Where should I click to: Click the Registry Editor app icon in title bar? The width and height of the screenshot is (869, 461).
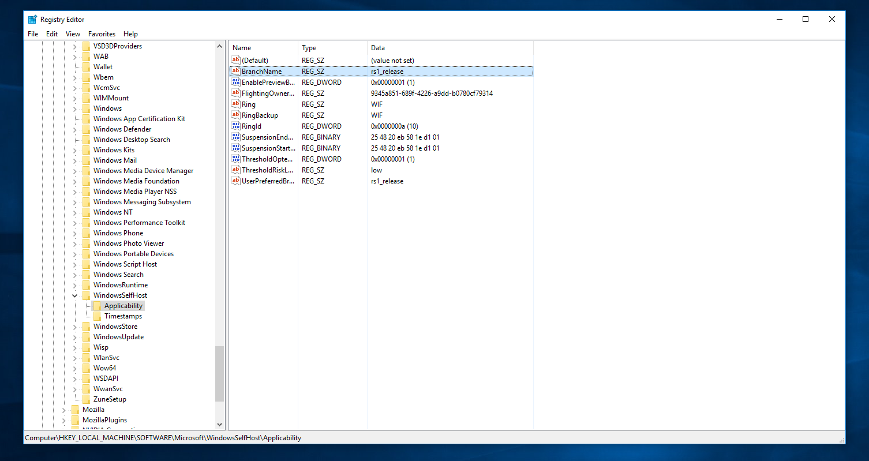coord(33,19)
